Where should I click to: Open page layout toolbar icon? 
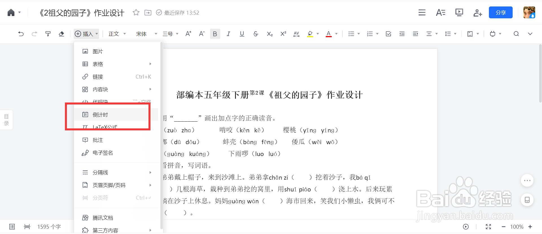pos(470,34)
